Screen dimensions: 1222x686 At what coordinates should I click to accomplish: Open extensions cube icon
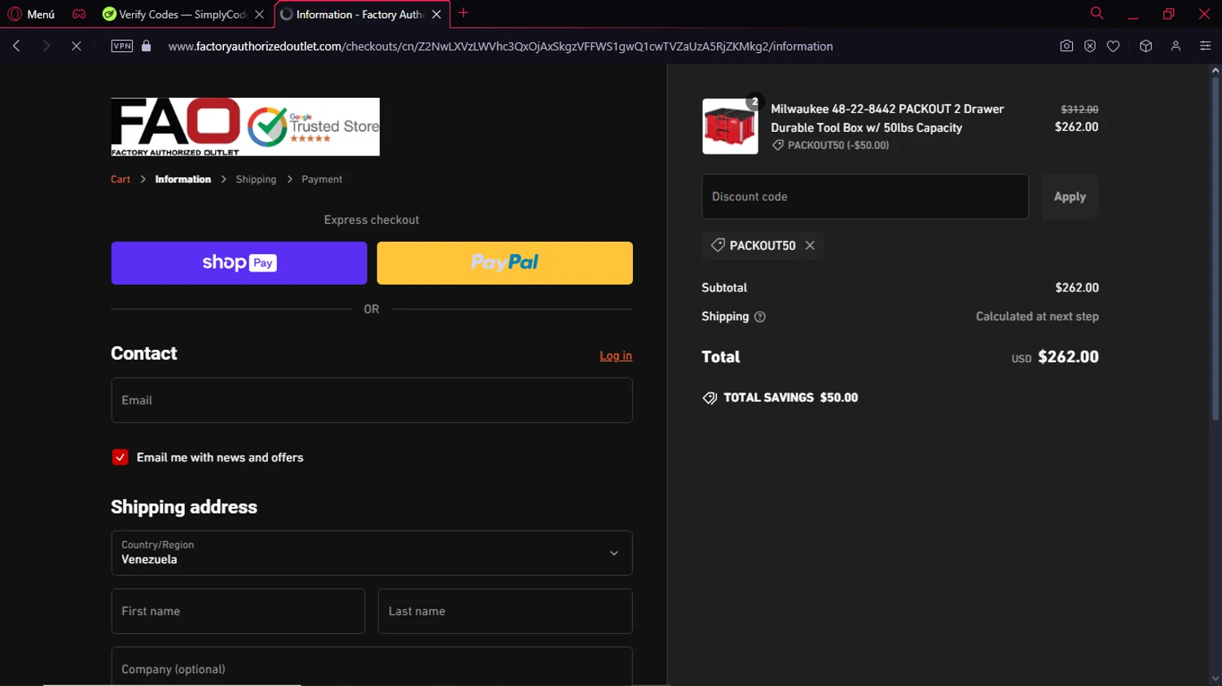point(1146,46)
